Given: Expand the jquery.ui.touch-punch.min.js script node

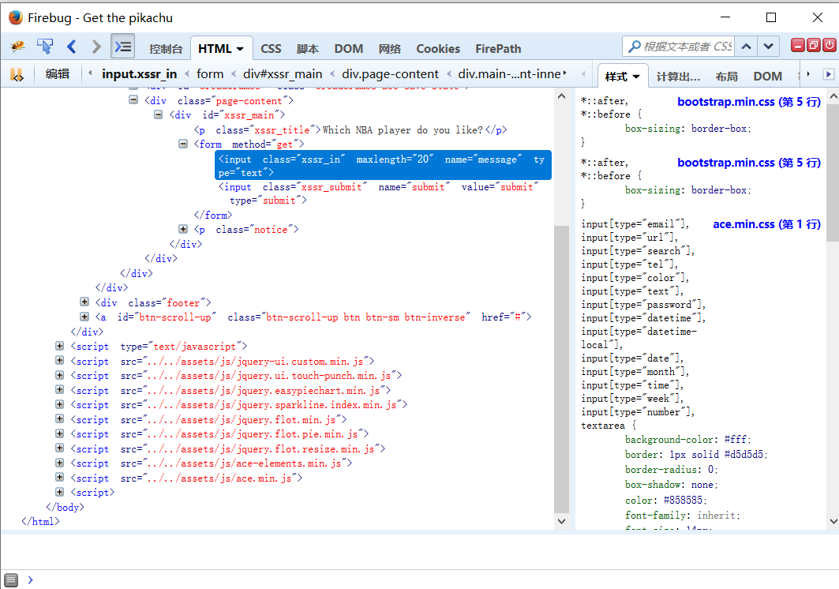Looking at the screenshot, I should (60, 375).
